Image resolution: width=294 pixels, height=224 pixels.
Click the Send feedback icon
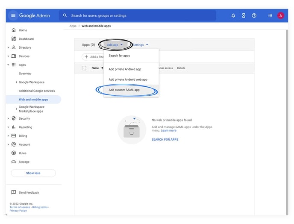coord(14,192)
